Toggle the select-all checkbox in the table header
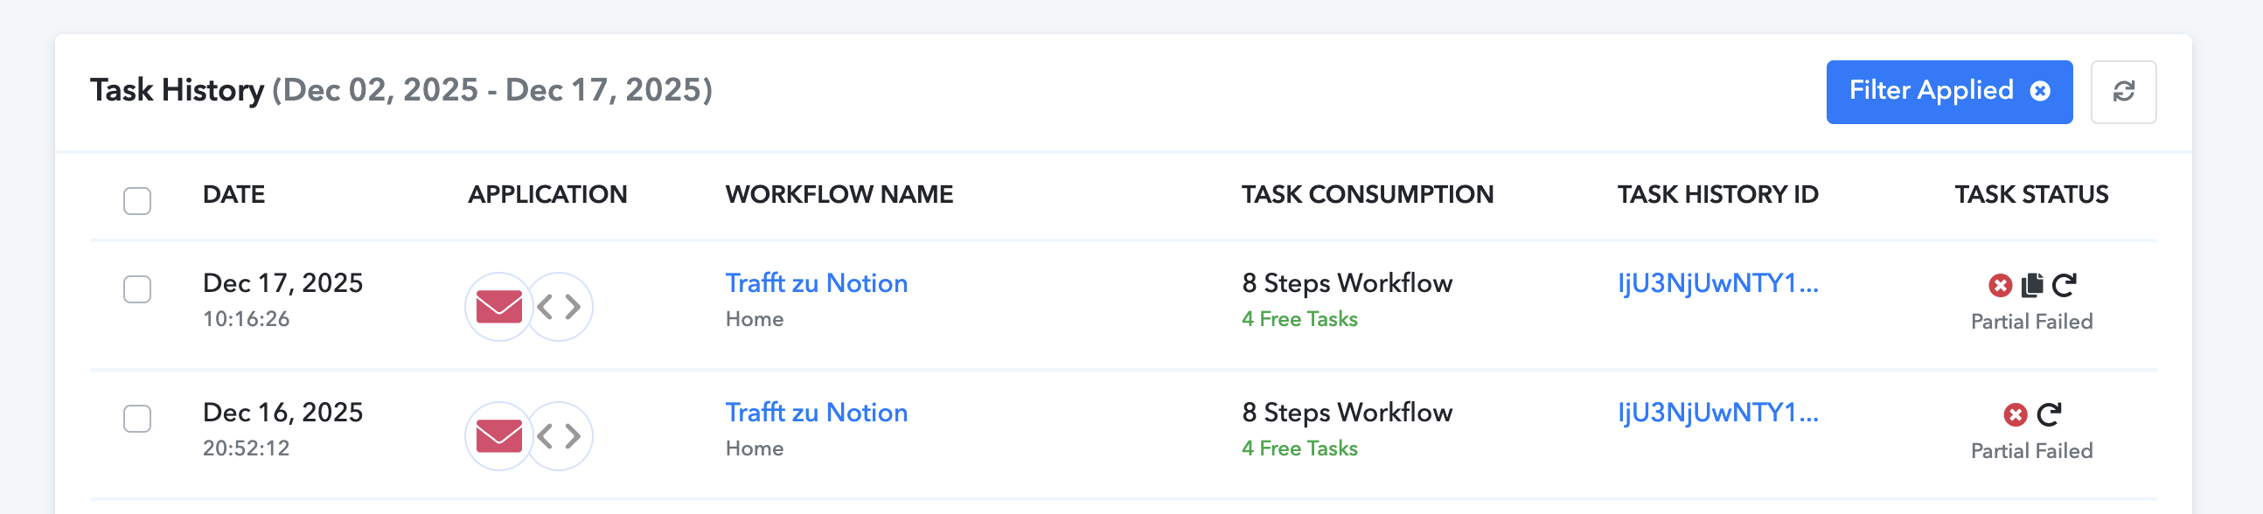Image resolution: width=2263 pixels, height=514 pixels. click(137, 200)
